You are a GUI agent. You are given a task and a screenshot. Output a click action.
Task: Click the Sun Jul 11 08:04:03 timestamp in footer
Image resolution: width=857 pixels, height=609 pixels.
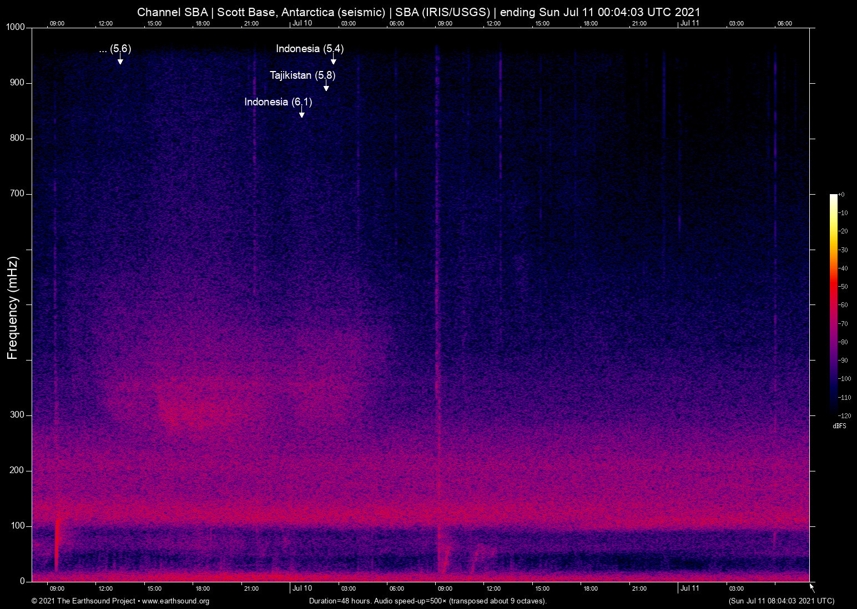pyautogui.click(x=781, y=601)
